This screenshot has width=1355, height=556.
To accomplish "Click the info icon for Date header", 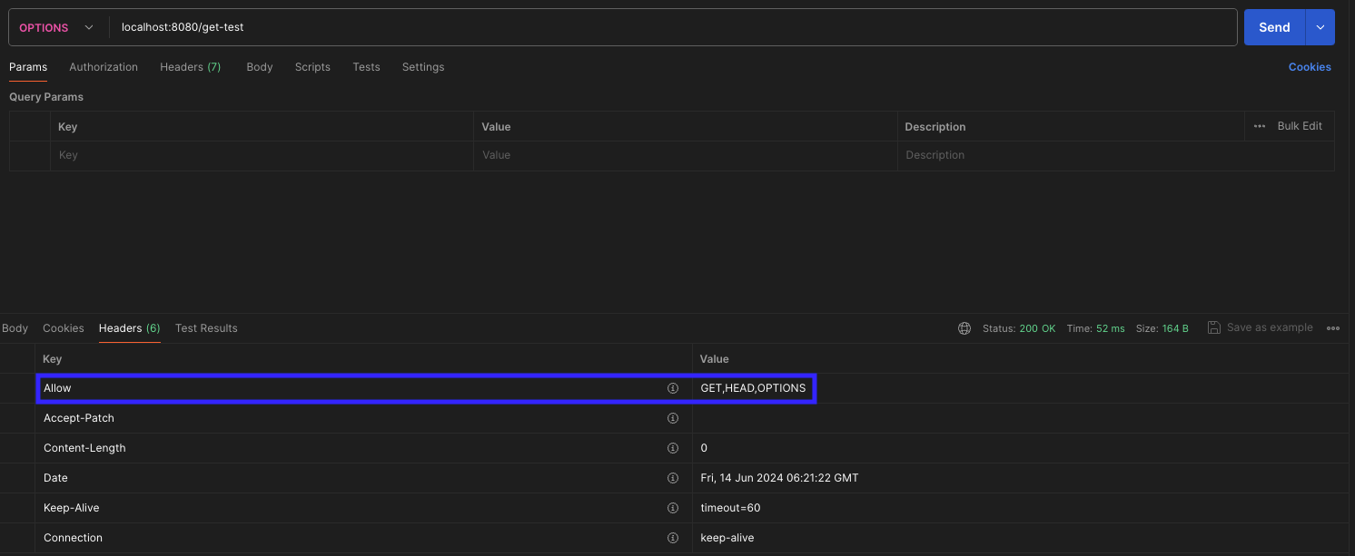I will [673, 478].
